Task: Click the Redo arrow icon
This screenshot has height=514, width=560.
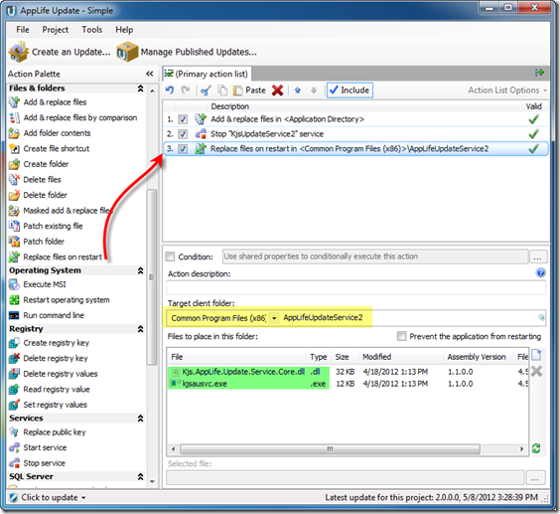Action: click(186, 90)
